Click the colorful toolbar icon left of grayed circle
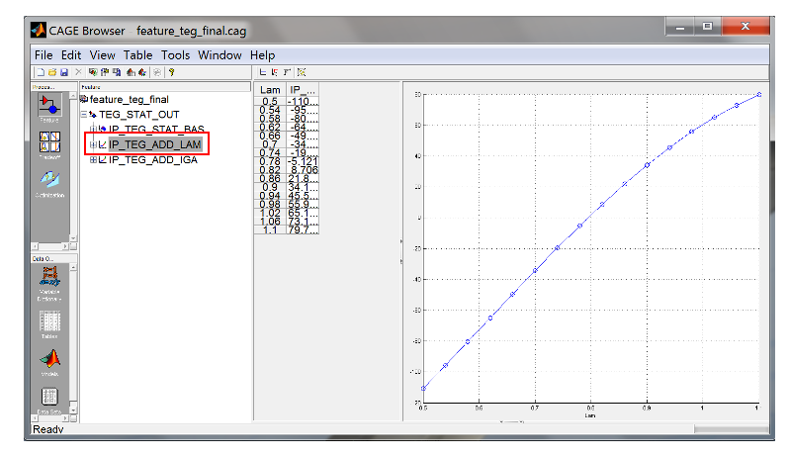 click(142, 72)
